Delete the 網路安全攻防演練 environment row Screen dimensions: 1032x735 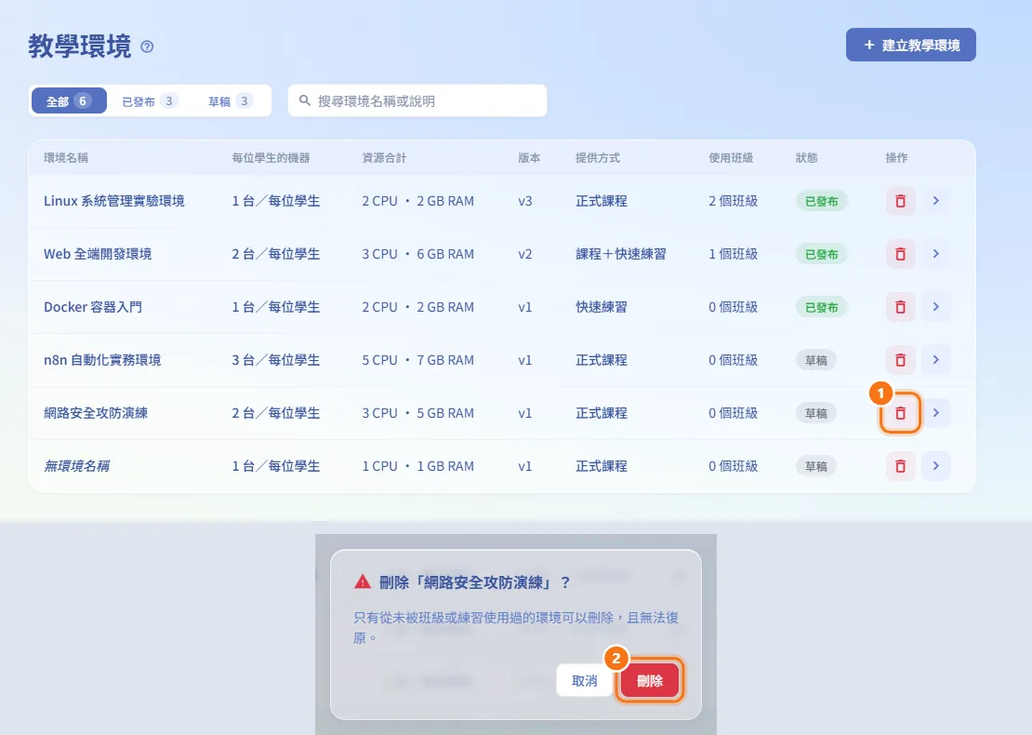(900, 413)
